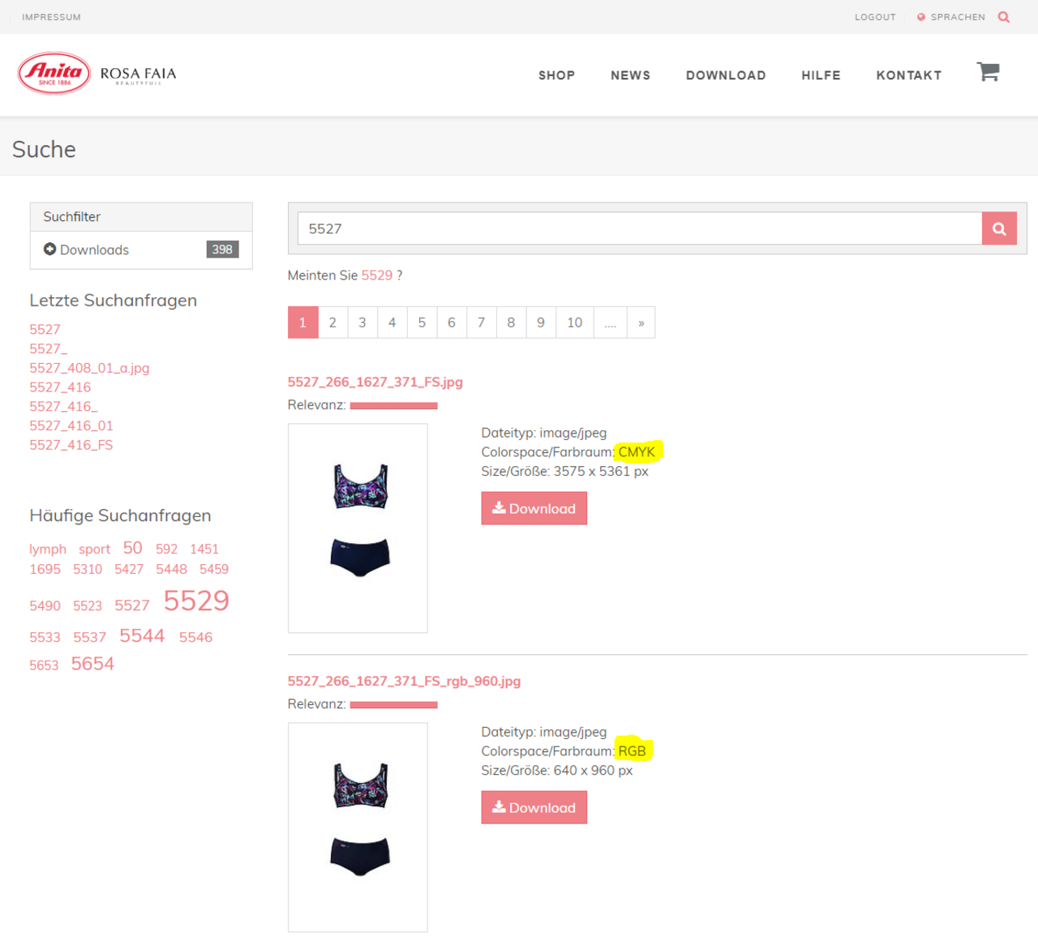The image size is (1038, 949).
Task: Go to next results page arrow
Action: pos(641,323)
